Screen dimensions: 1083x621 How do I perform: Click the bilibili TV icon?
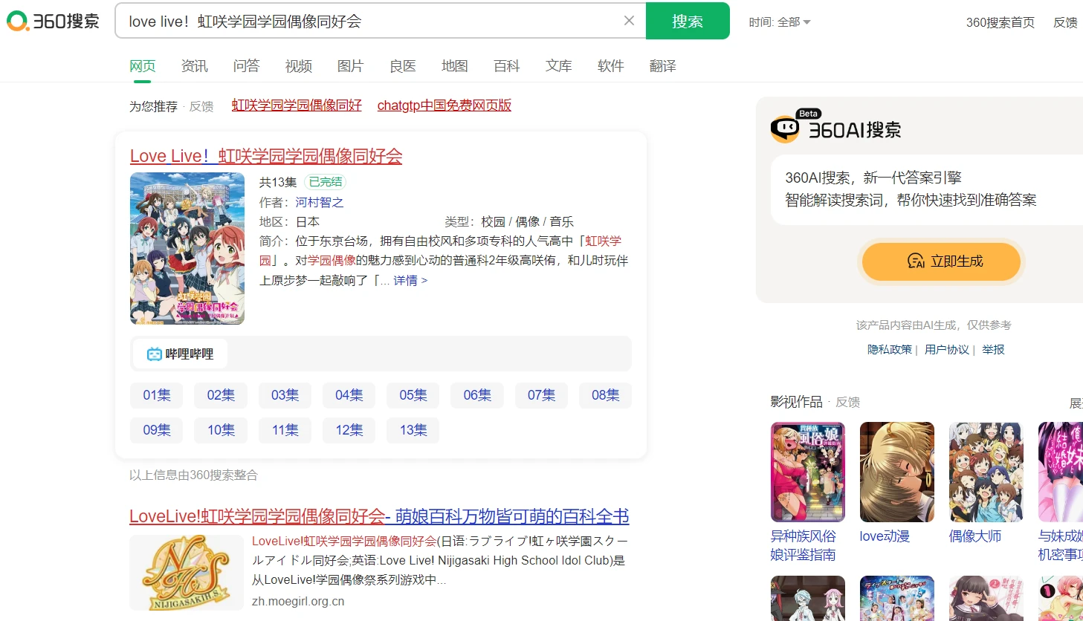click(154, 354)
